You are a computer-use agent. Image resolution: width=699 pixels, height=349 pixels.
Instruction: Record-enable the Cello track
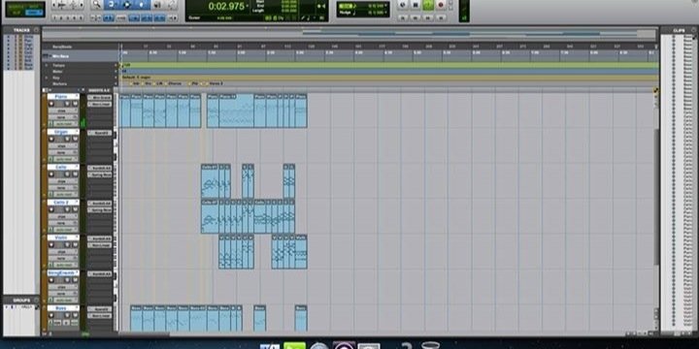(x=51, y=174)
